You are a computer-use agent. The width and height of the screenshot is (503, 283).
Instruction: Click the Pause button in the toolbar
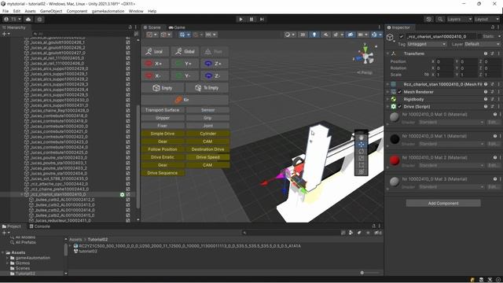(251, 19)
